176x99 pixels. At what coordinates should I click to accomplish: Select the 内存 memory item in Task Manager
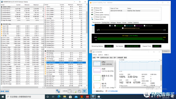pos(103,70)
